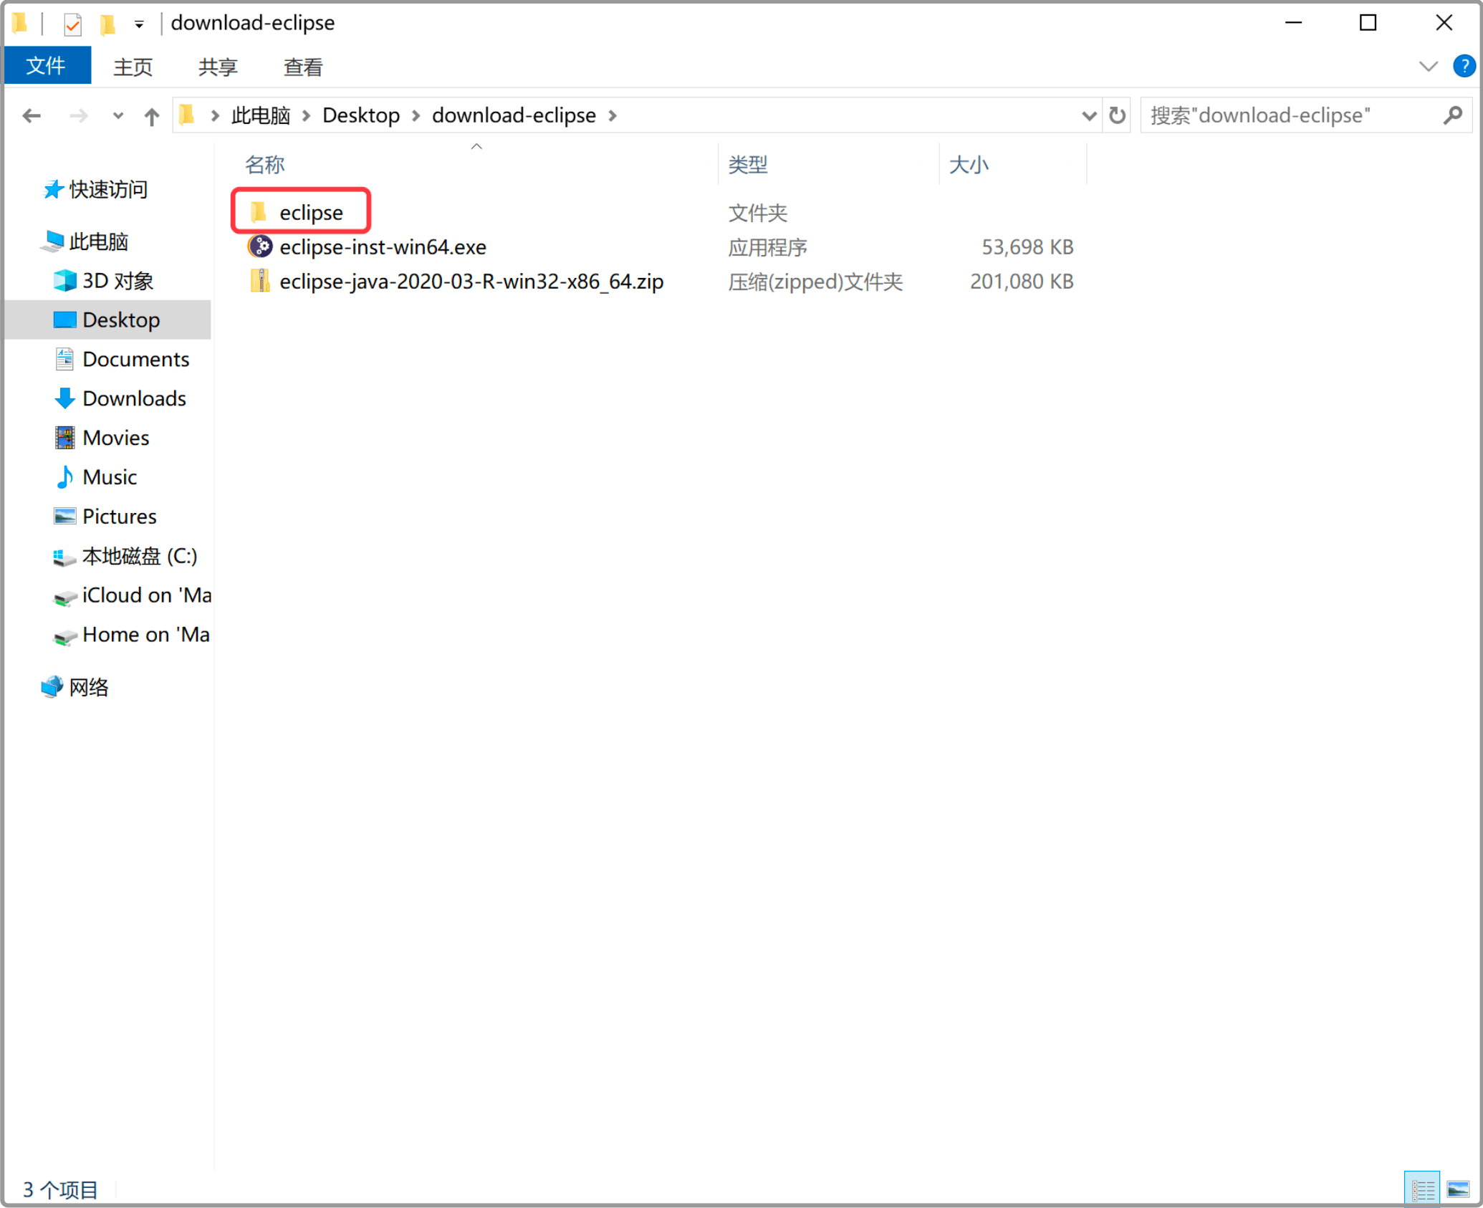Click the 201,080 KB size value

tap(1022, 282)
